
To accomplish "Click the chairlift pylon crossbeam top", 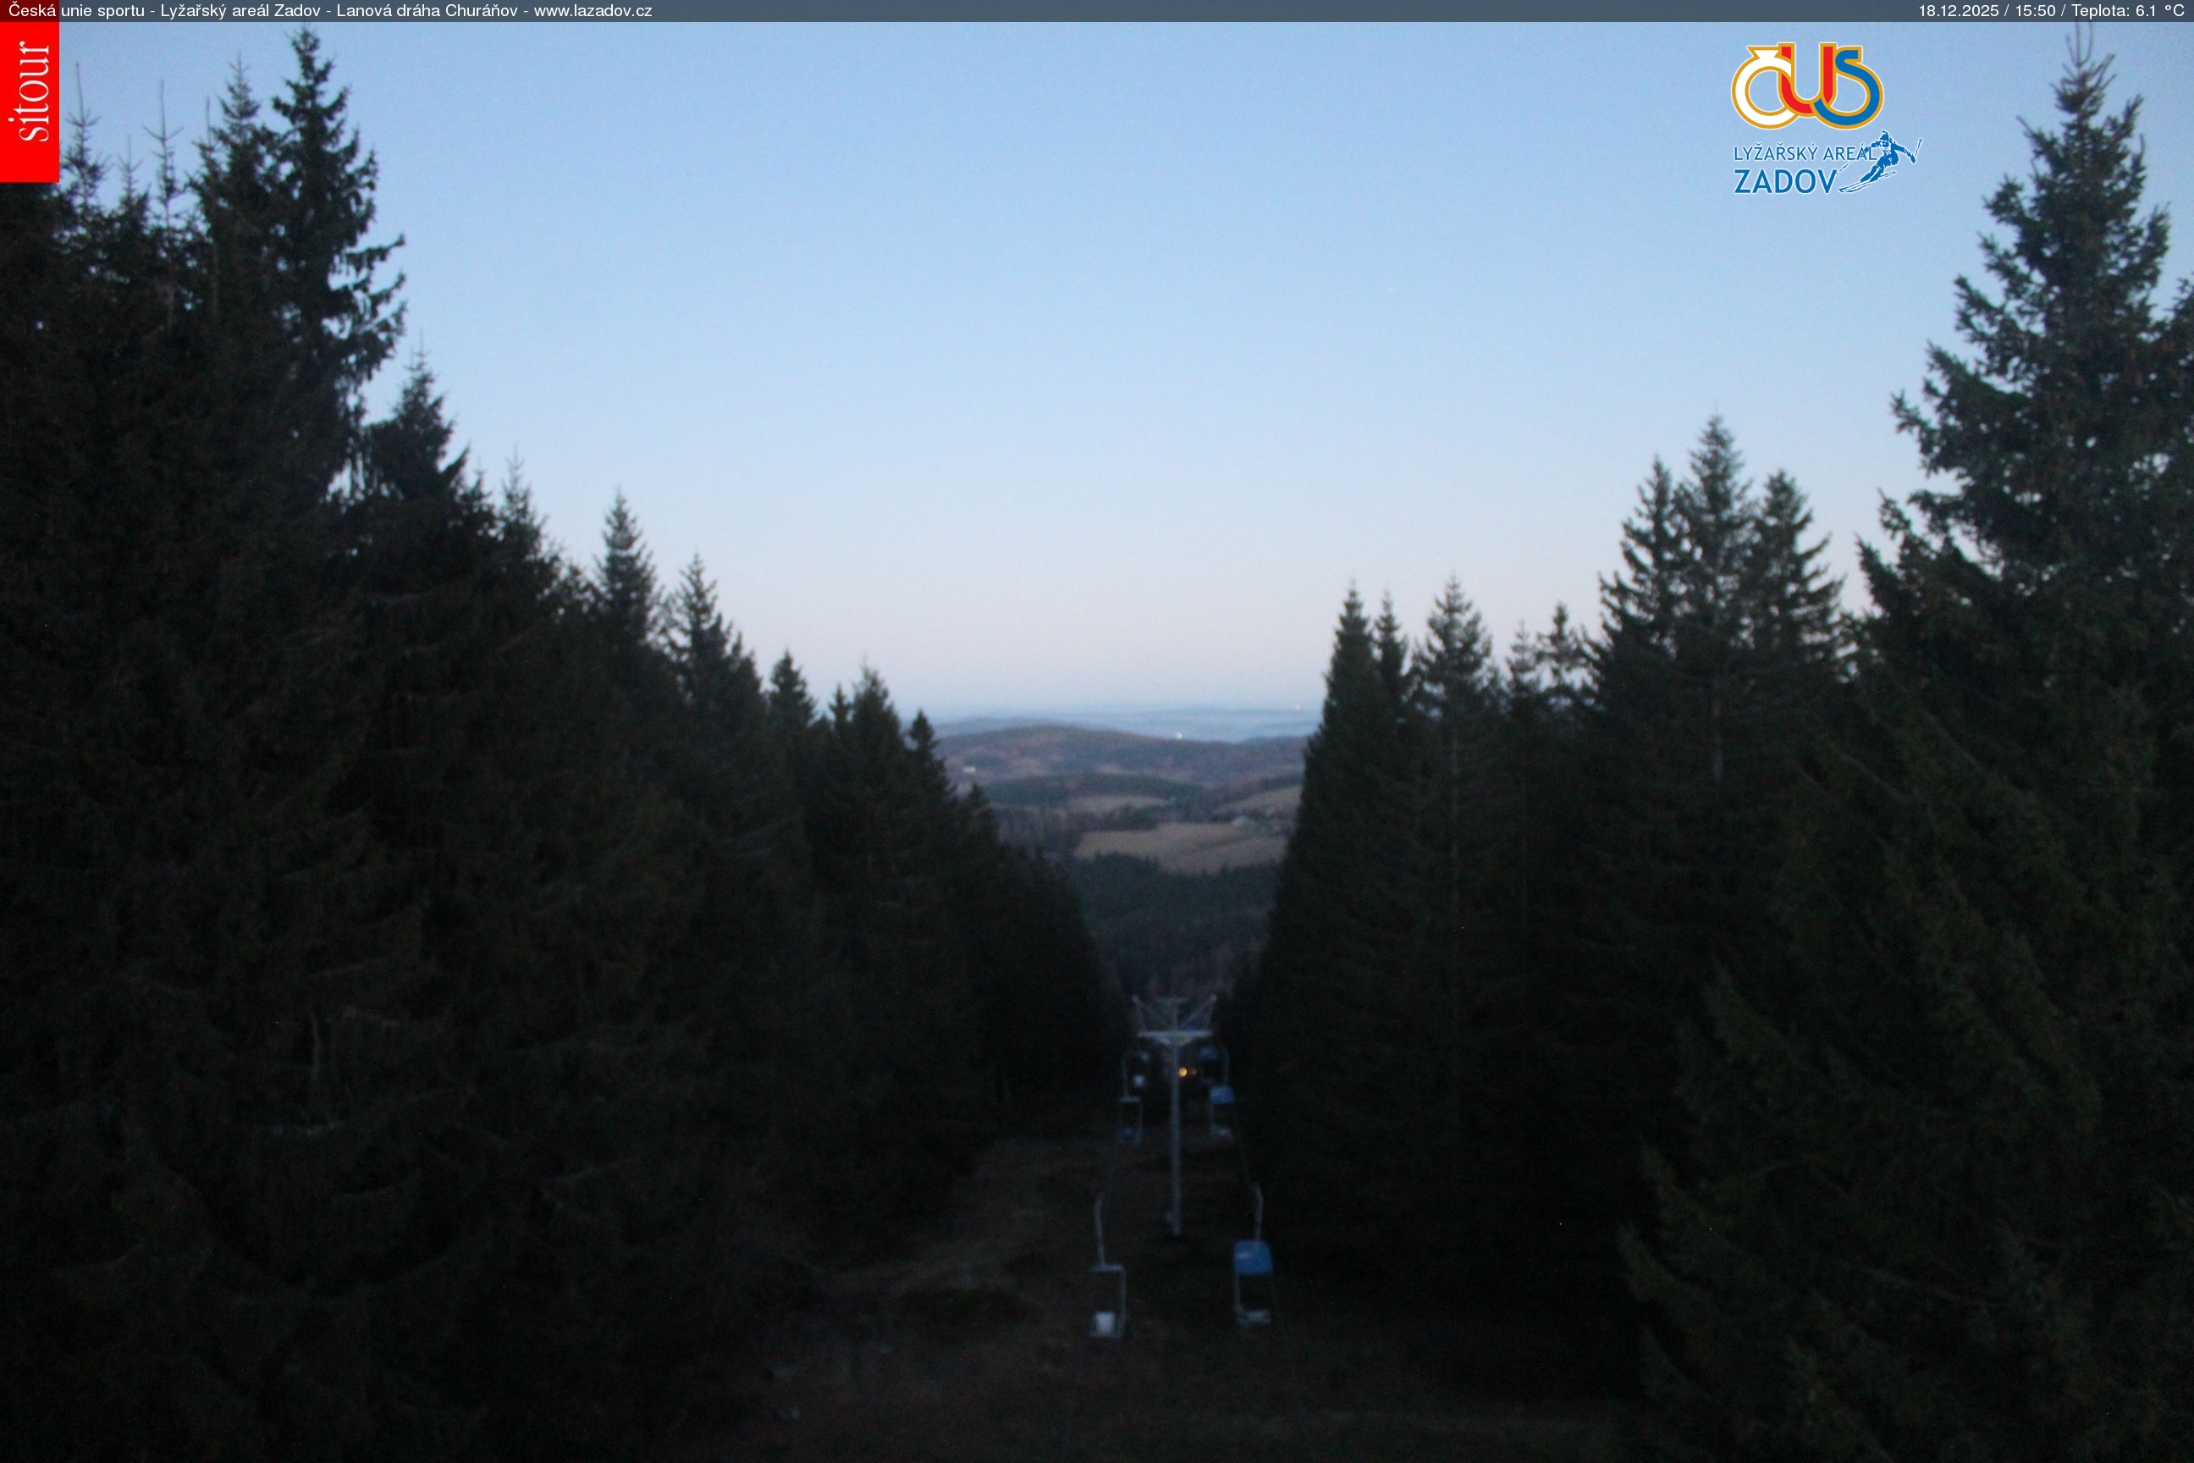I will [x=1174, y=1034].
